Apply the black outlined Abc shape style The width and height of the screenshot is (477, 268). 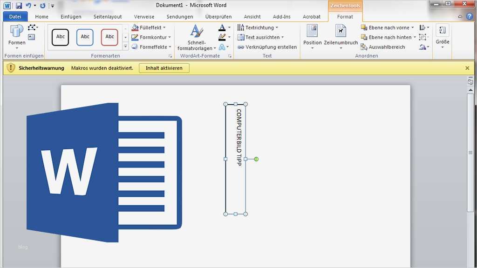pos(60,37)
